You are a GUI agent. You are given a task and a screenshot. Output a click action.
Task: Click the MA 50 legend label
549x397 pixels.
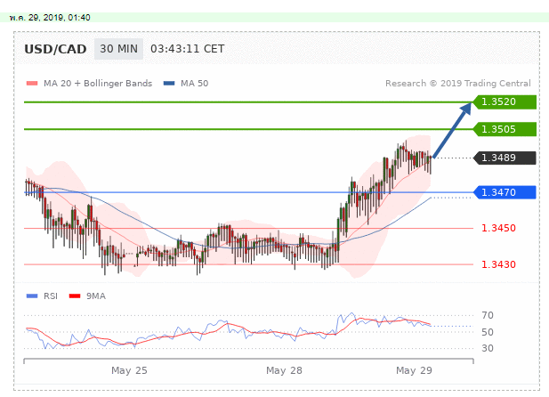(x=194, y=84)
